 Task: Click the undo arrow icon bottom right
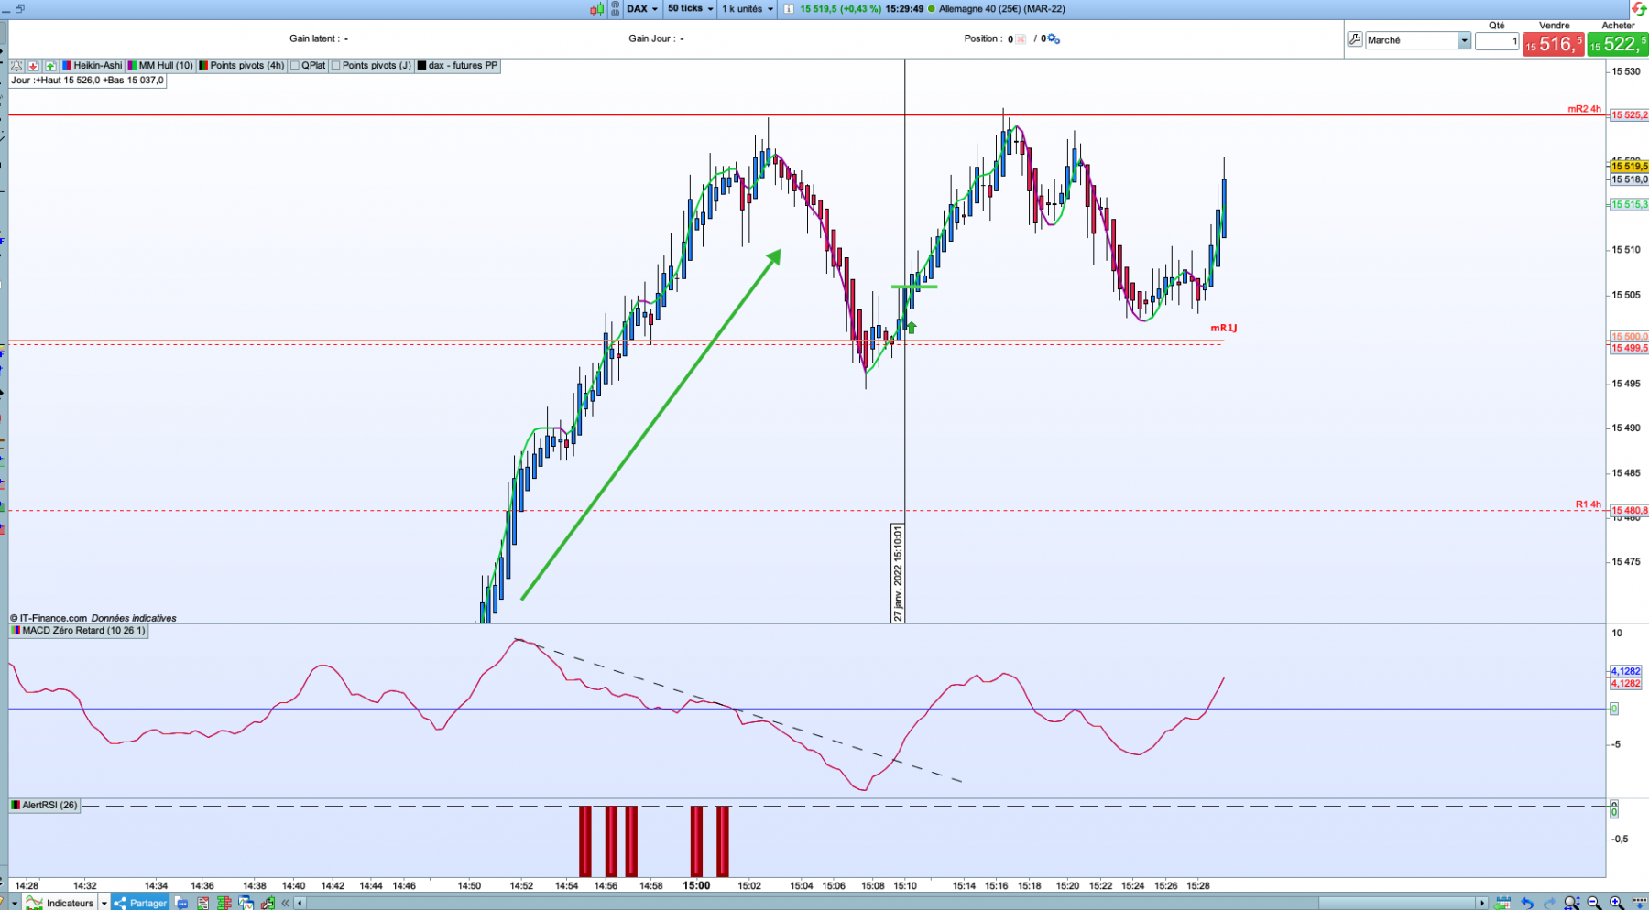pyautogui.click(x=1527, y=904)
